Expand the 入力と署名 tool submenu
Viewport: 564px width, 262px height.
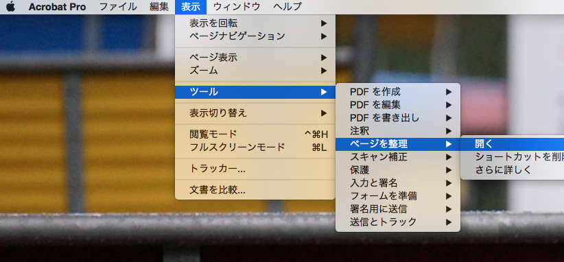point(398,183)
